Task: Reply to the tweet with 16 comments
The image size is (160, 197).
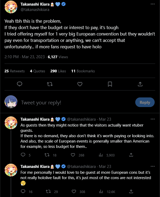Action: 23,191
